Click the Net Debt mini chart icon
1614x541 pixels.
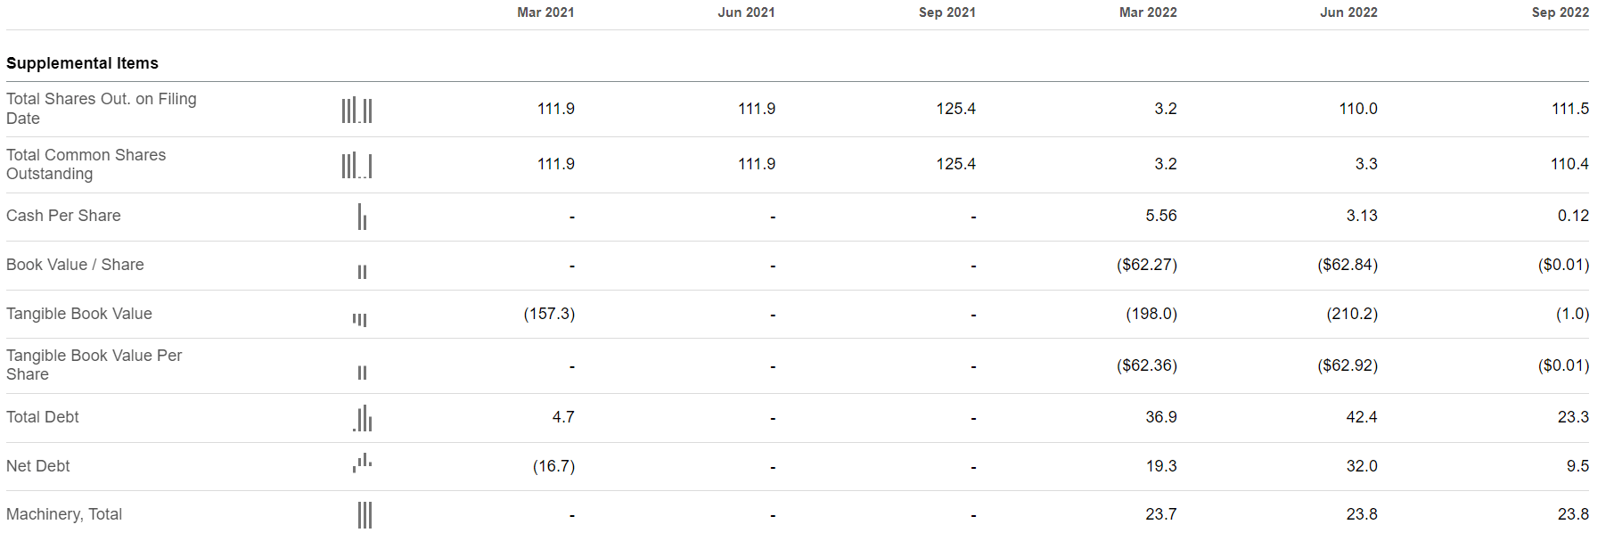coord(362,463)
